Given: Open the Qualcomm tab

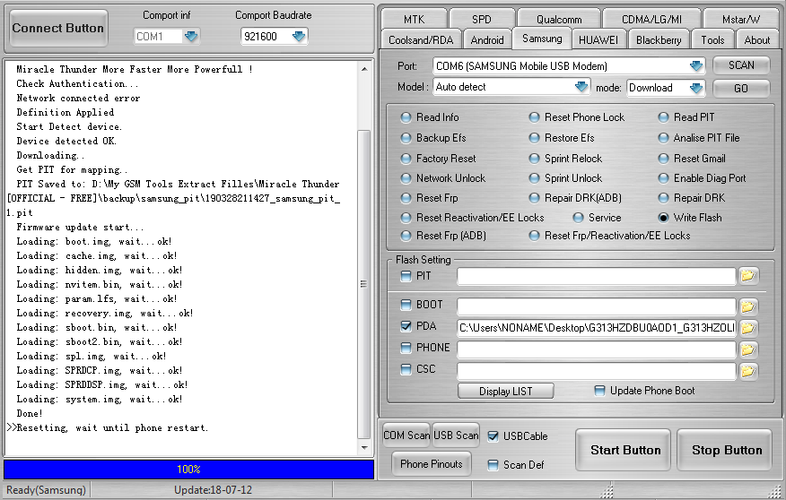Looking at the screenshot, I should coord(559,19).
